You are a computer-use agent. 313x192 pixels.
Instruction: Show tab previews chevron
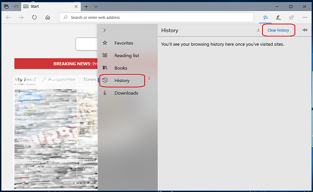96,7
